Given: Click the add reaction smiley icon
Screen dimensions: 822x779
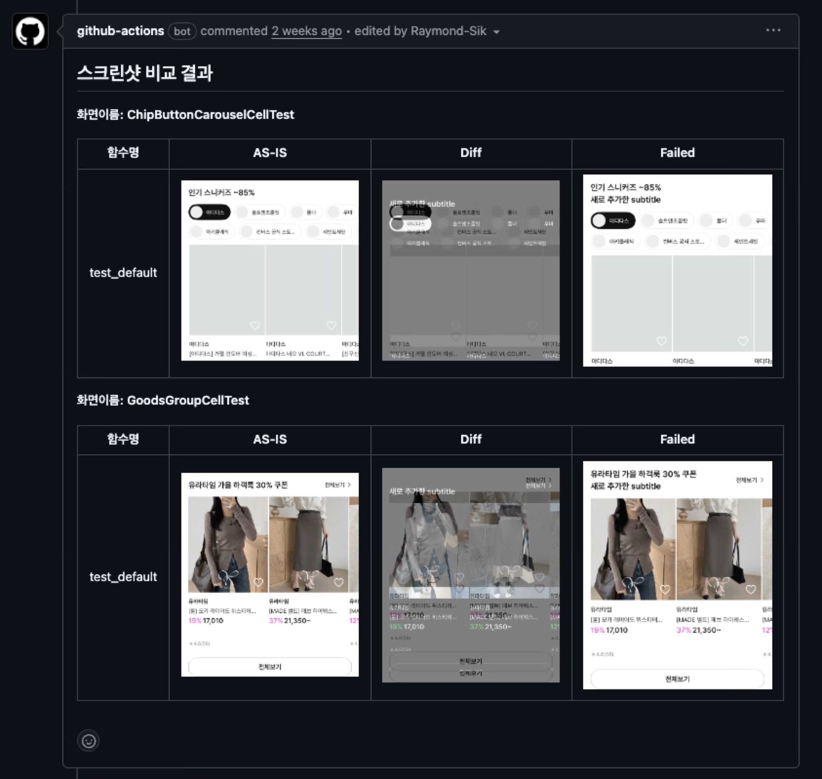Looking at the screenshot, I should click(88, 741).
